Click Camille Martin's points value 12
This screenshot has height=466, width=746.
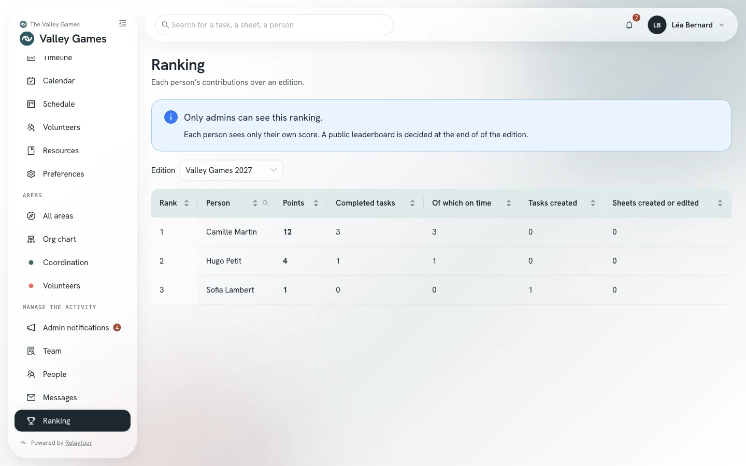pyautogui.click(x=288, y=232)
